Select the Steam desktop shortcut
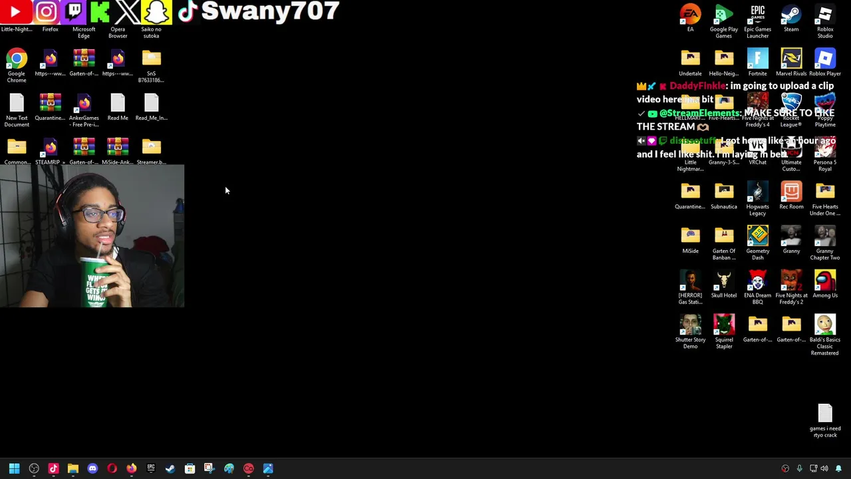 (x=791, y=18)
